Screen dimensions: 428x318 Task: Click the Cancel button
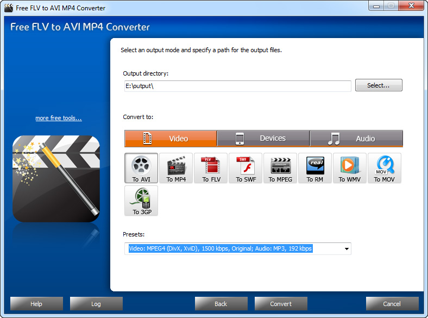coord(392,303)
